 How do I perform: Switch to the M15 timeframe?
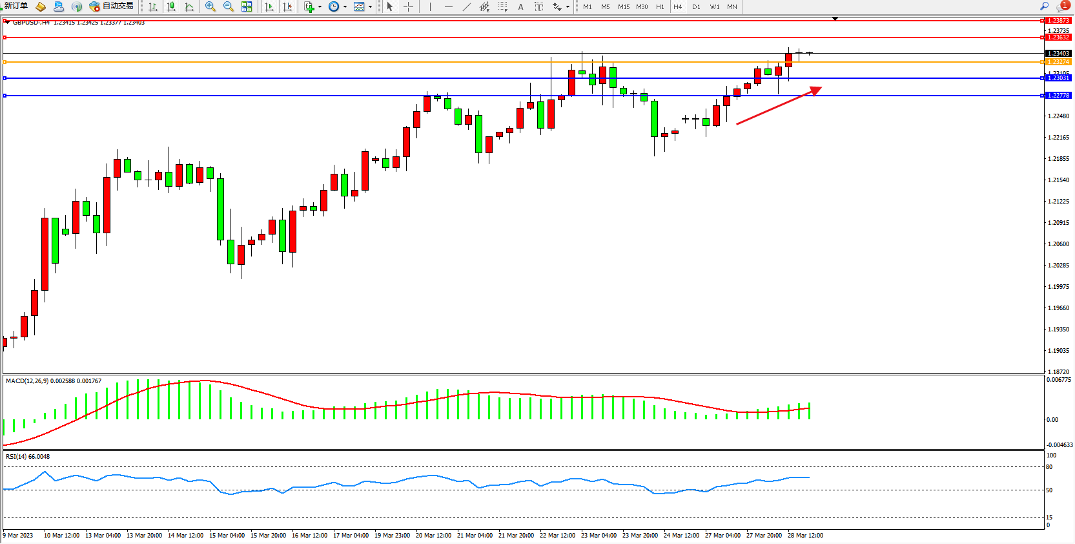[623, 6]
